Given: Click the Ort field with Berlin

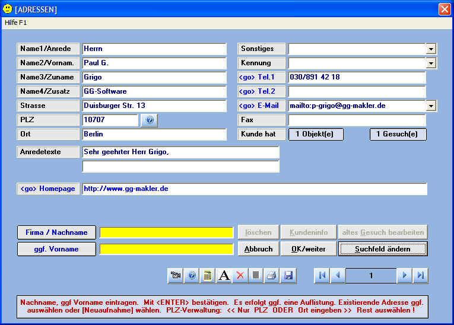Looking at the screenshot, I should [x=154, y=134].
